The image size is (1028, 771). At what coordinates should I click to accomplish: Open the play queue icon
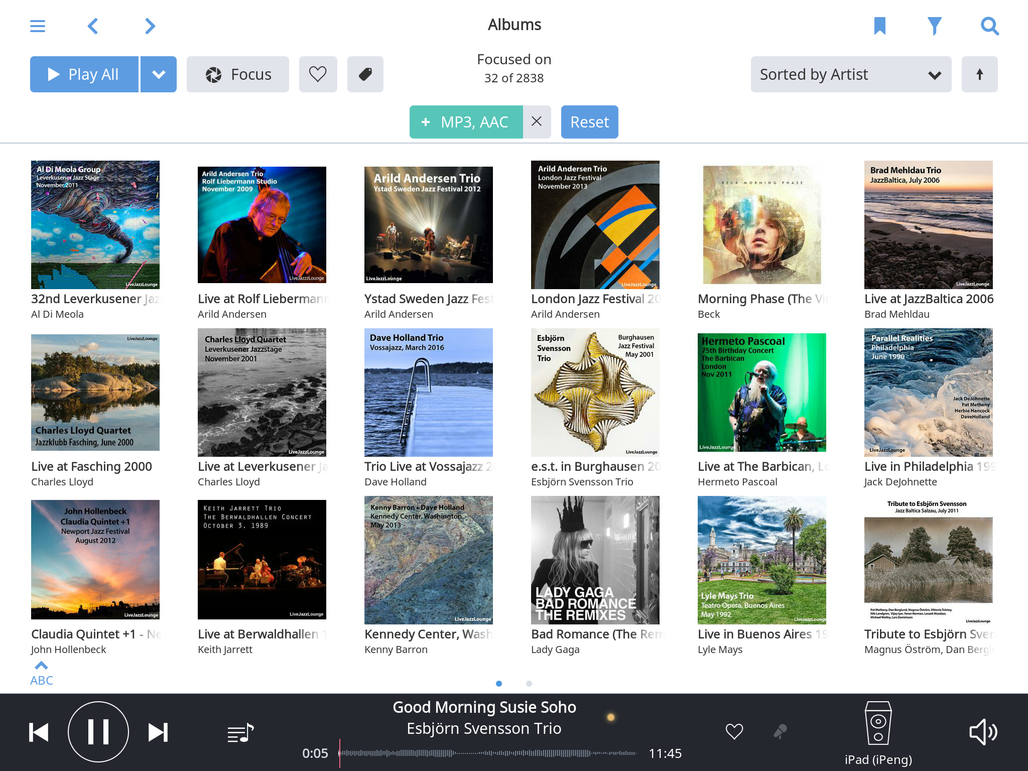pos(241,733)
